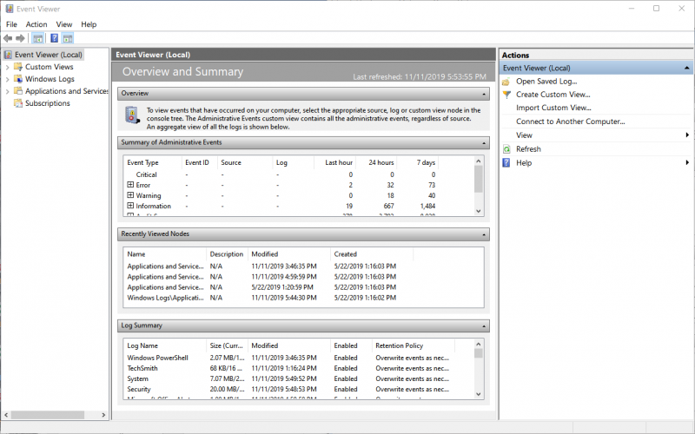Click the Create Custom View funnel icon

pos(506,95)
